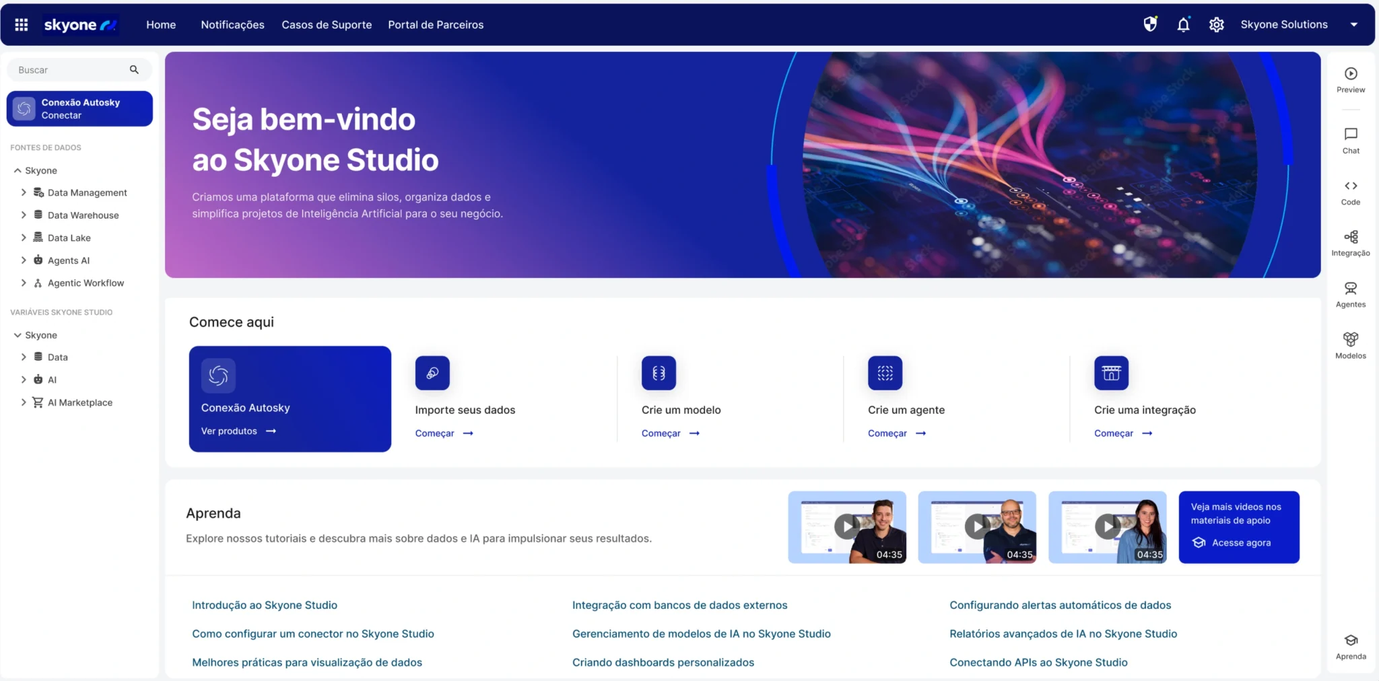Screen dimensions: 1379x681
Task: Open Integração com bancos de dados externos
Action: click(679, 605)
